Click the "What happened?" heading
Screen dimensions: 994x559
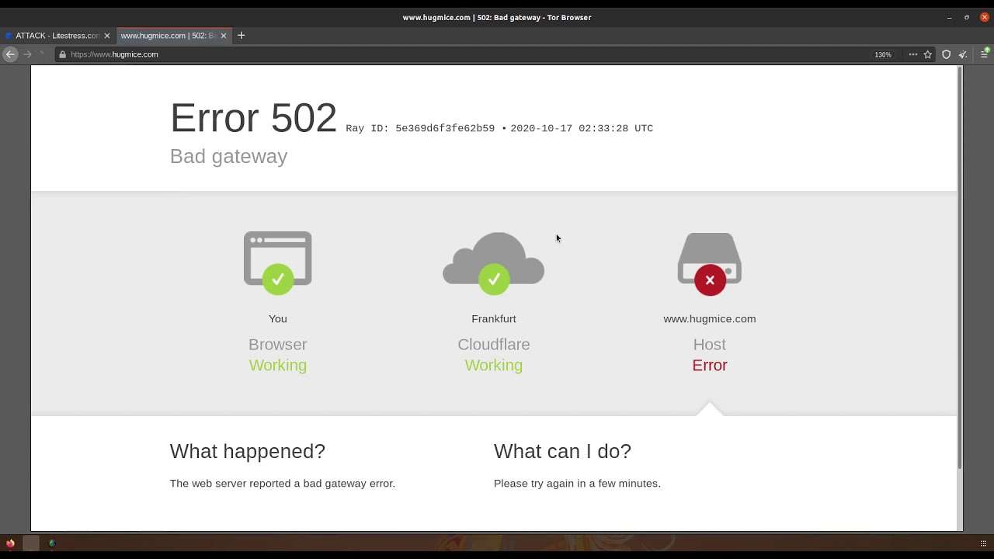[x=248, y=451]
